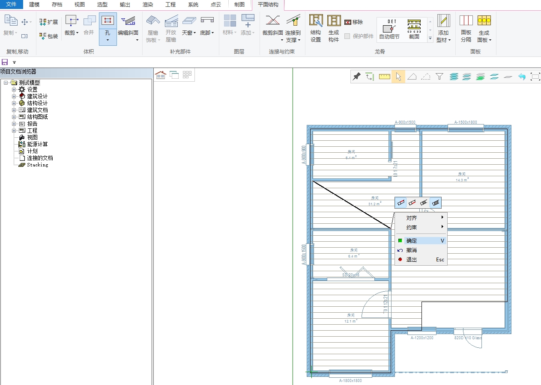Click the first floating joist-edit icon
The height and width of the screenshot is (385, 541).
(401, 202)
